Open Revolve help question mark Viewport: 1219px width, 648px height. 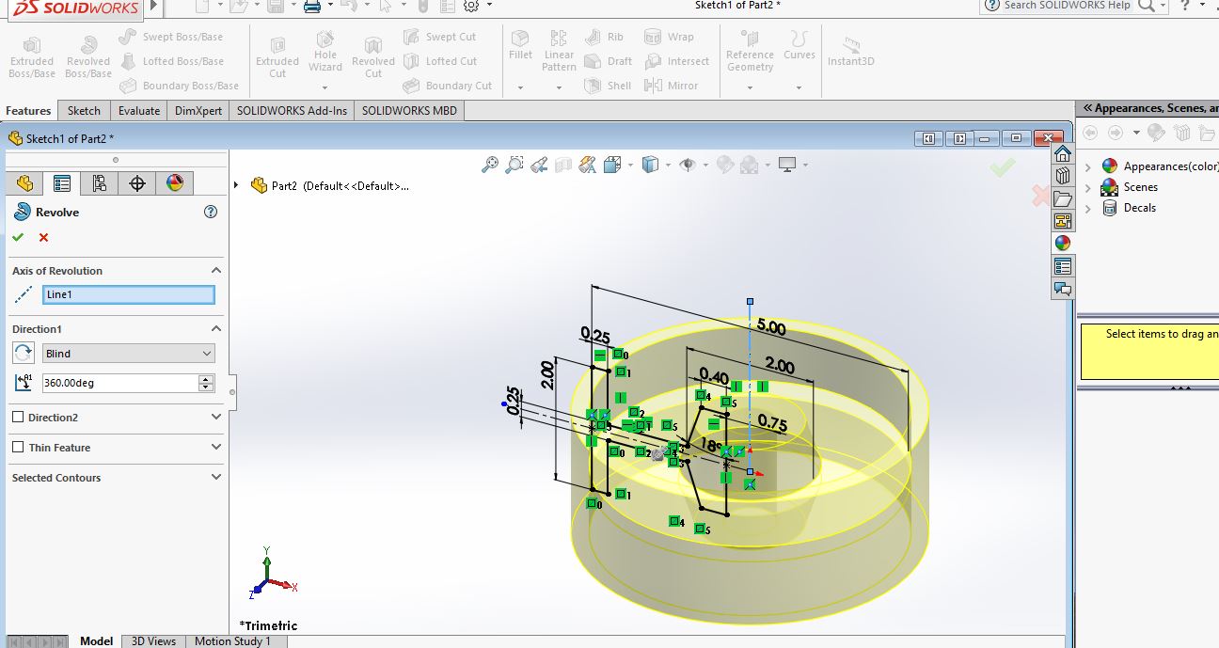click(x=211, y=213)
